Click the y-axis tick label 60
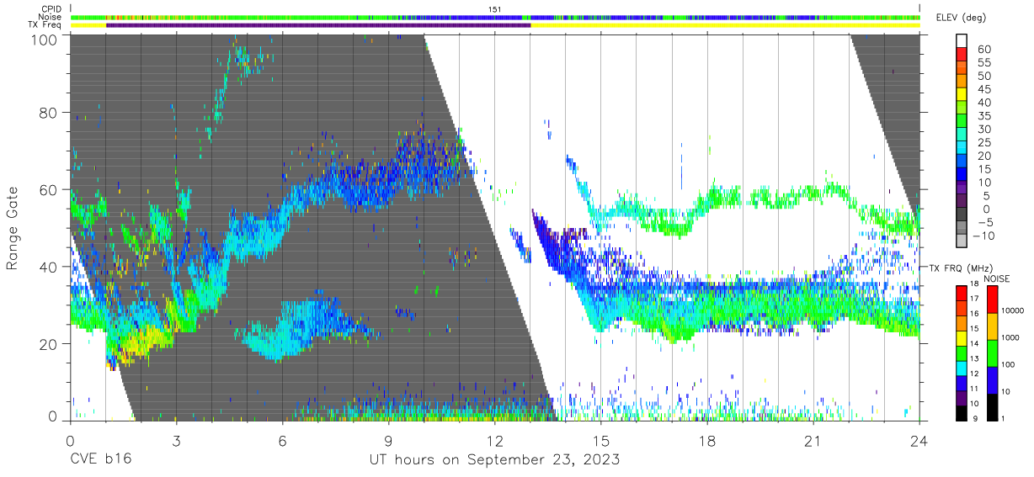 pos(48,190)
